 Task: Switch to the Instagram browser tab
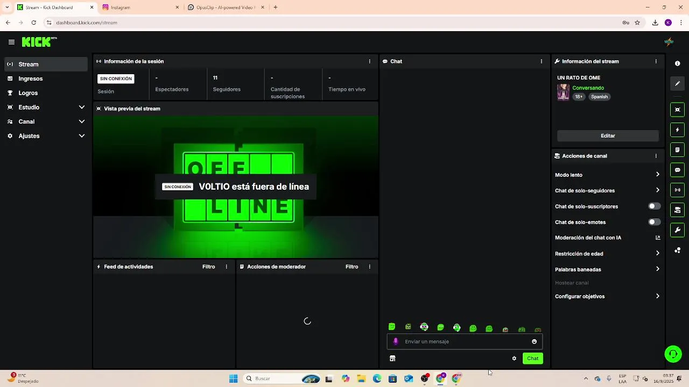139,8
